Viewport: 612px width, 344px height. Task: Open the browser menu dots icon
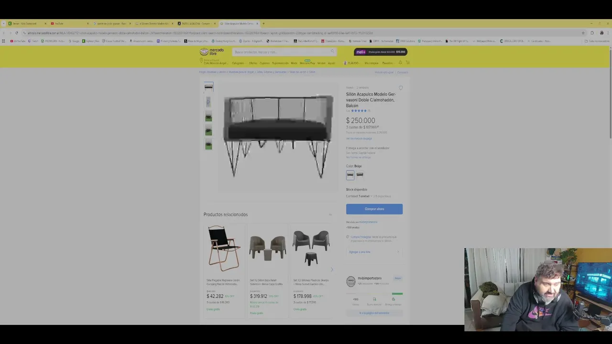[x=607, y=33]
